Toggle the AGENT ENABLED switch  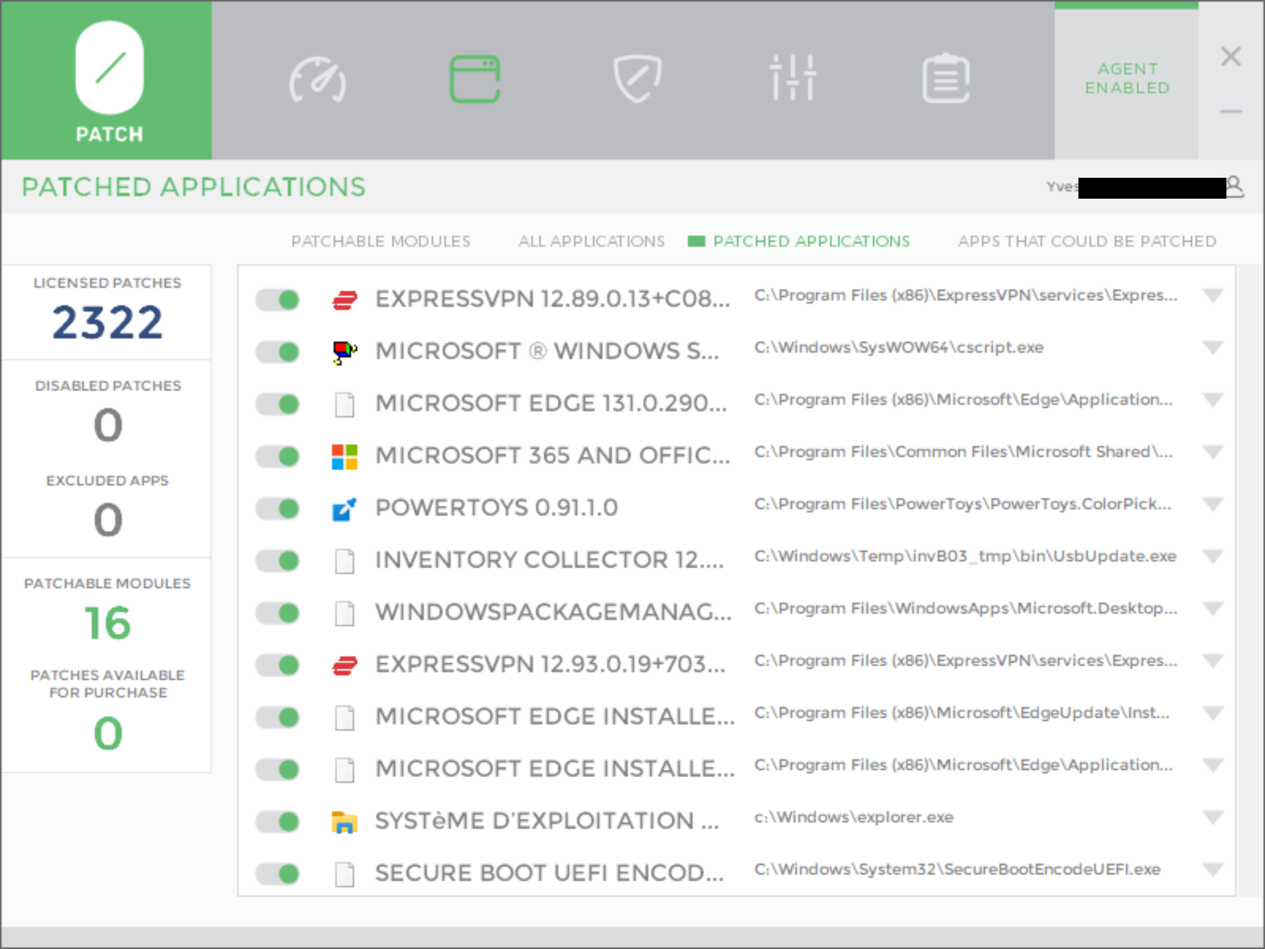1127,78
